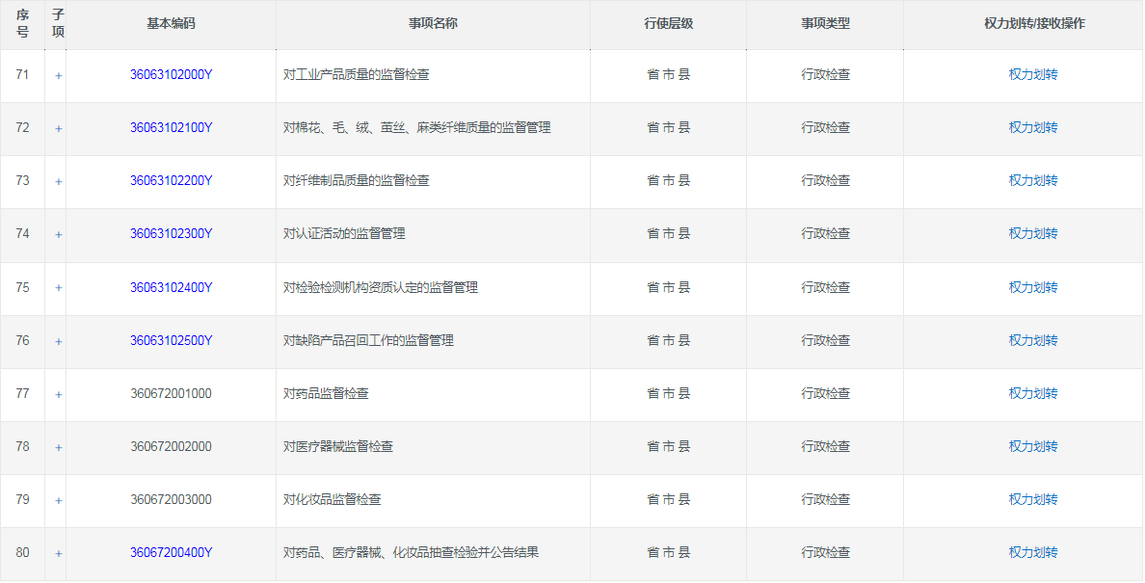Click 权力划转 for 对缺陷产品召回工作的监督管理
The image size is (1145, 583).
(1033, 340)
